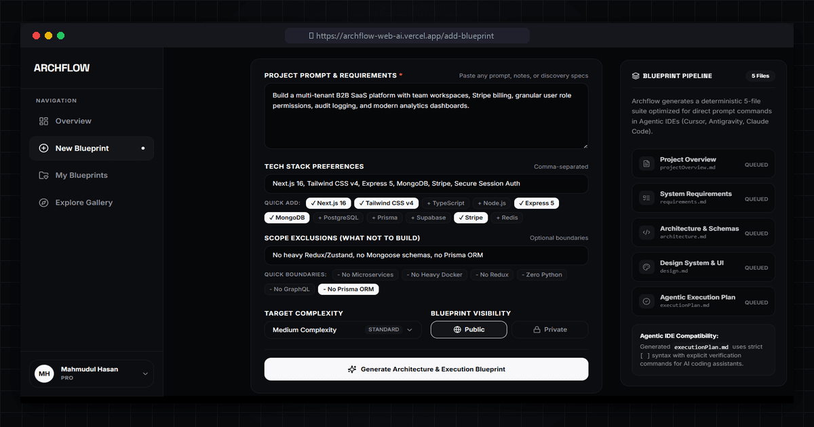Disable the No Prisma ORM boundary
Image resolution: width=814 pixels, height=427 pixels.
[349, 289]
